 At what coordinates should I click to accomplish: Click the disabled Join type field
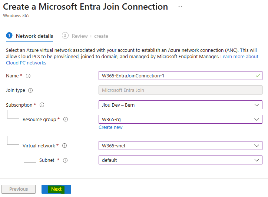pyautogui.click(x=180, y=90)
